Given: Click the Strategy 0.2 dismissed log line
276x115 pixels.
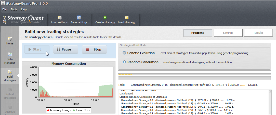Looking at the screenshot, I should point(177,107).
